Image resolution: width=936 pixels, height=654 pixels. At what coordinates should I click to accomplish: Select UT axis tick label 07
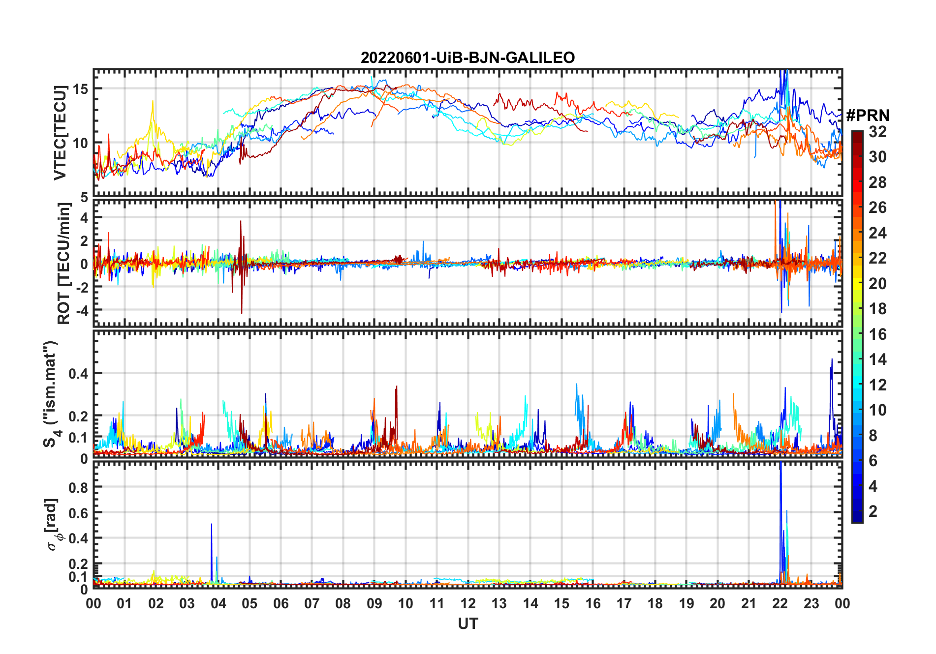[312, 603]
